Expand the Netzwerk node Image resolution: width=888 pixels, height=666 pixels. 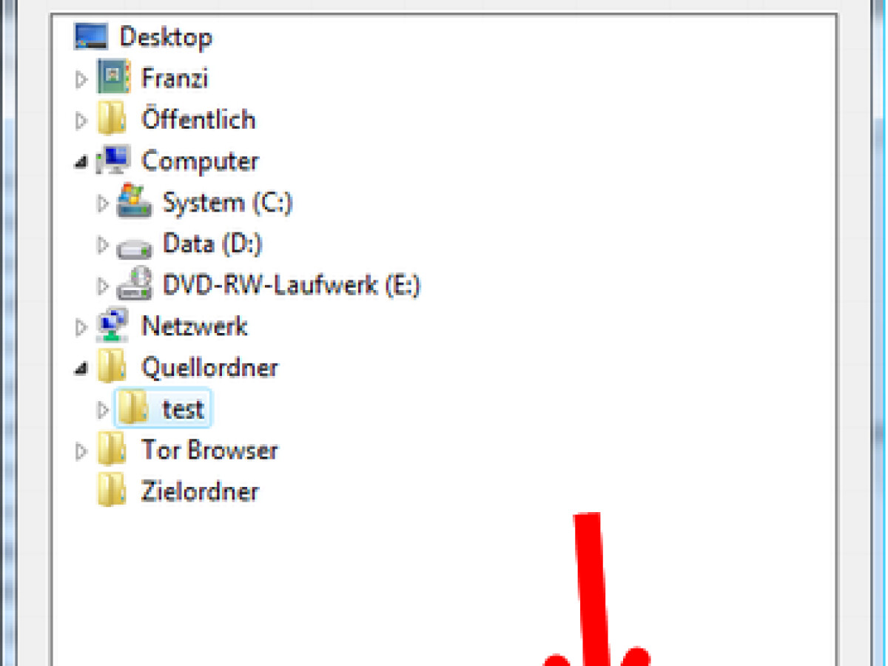pyautogui.click(x=81, y=327)
